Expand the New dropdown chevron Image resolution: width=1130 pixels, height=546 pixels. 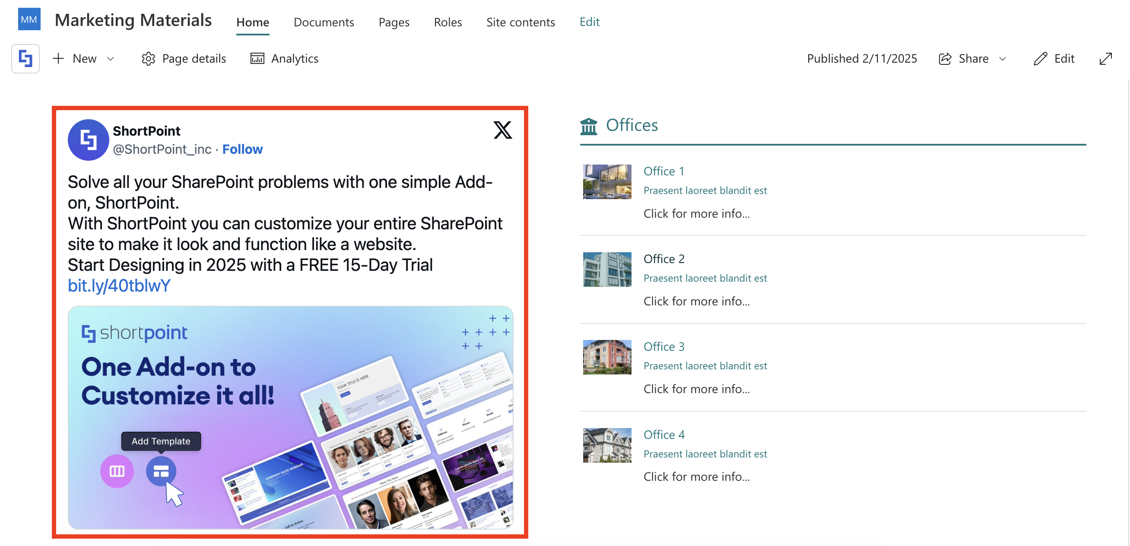[111, 59]
